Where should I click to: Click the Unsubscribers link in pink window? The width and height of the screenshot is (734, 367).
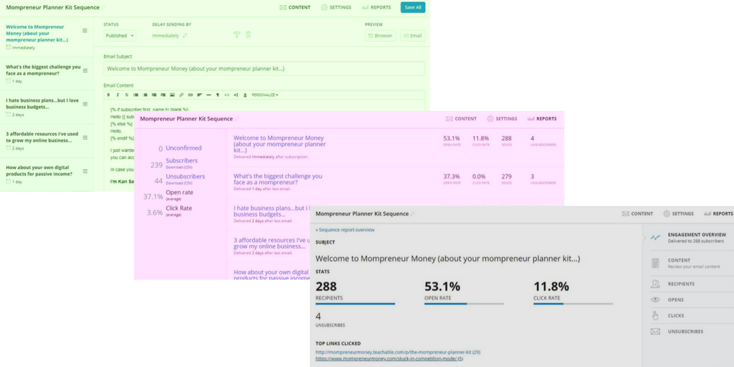pyautogui.click(x=186, y=176)
